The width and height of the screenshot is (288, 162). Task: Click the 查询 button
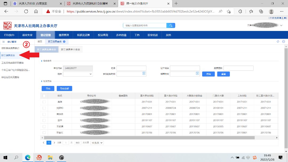[x=209, y=74]
